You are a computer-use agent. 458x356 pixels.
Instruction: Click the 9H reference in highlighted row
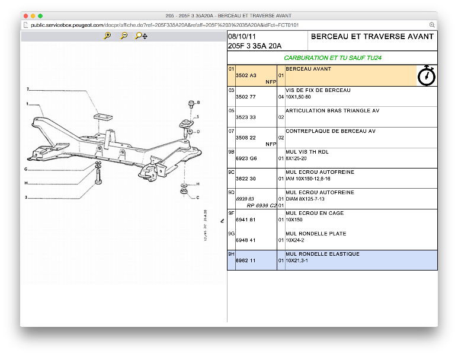coord(231,254)
